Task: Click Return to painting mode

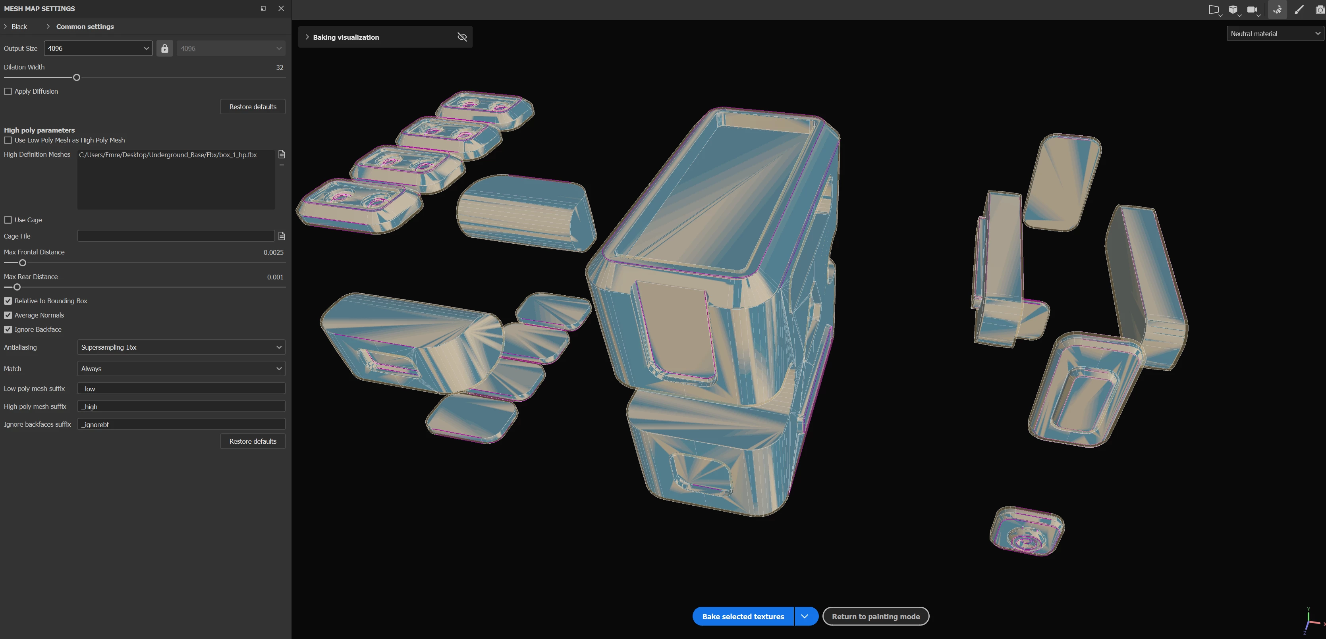Action: 875,616
